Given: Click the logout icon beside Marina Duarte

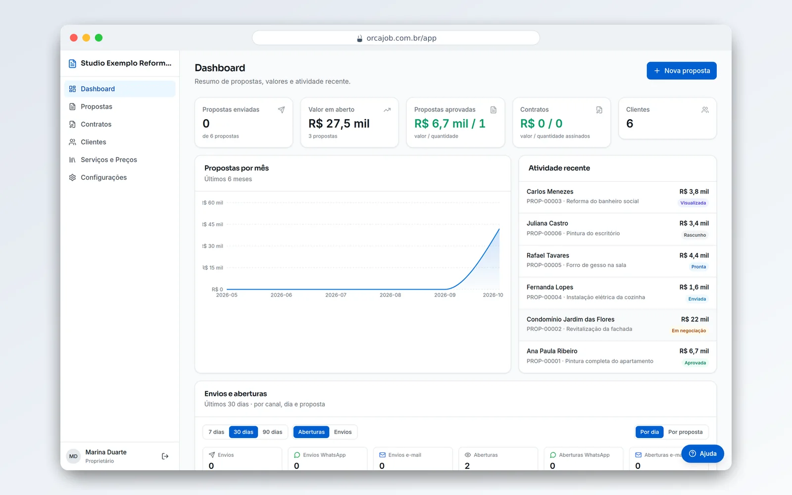Looking at the screenshot, I should (x=165, y=456).
